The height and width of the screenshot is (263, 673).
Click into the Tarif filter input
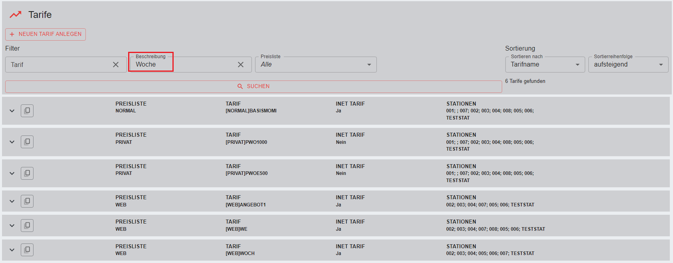(58, 65)
